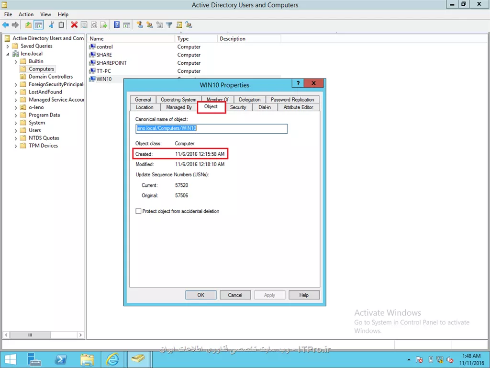Click the Canonical name text field
The width and height of the screenshot is (490, 368).
pos(211,128)
